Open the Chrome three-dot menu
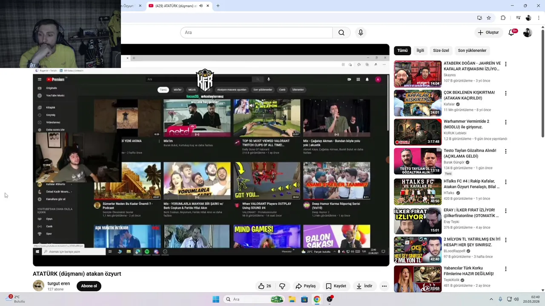 (x=539, y=18)
